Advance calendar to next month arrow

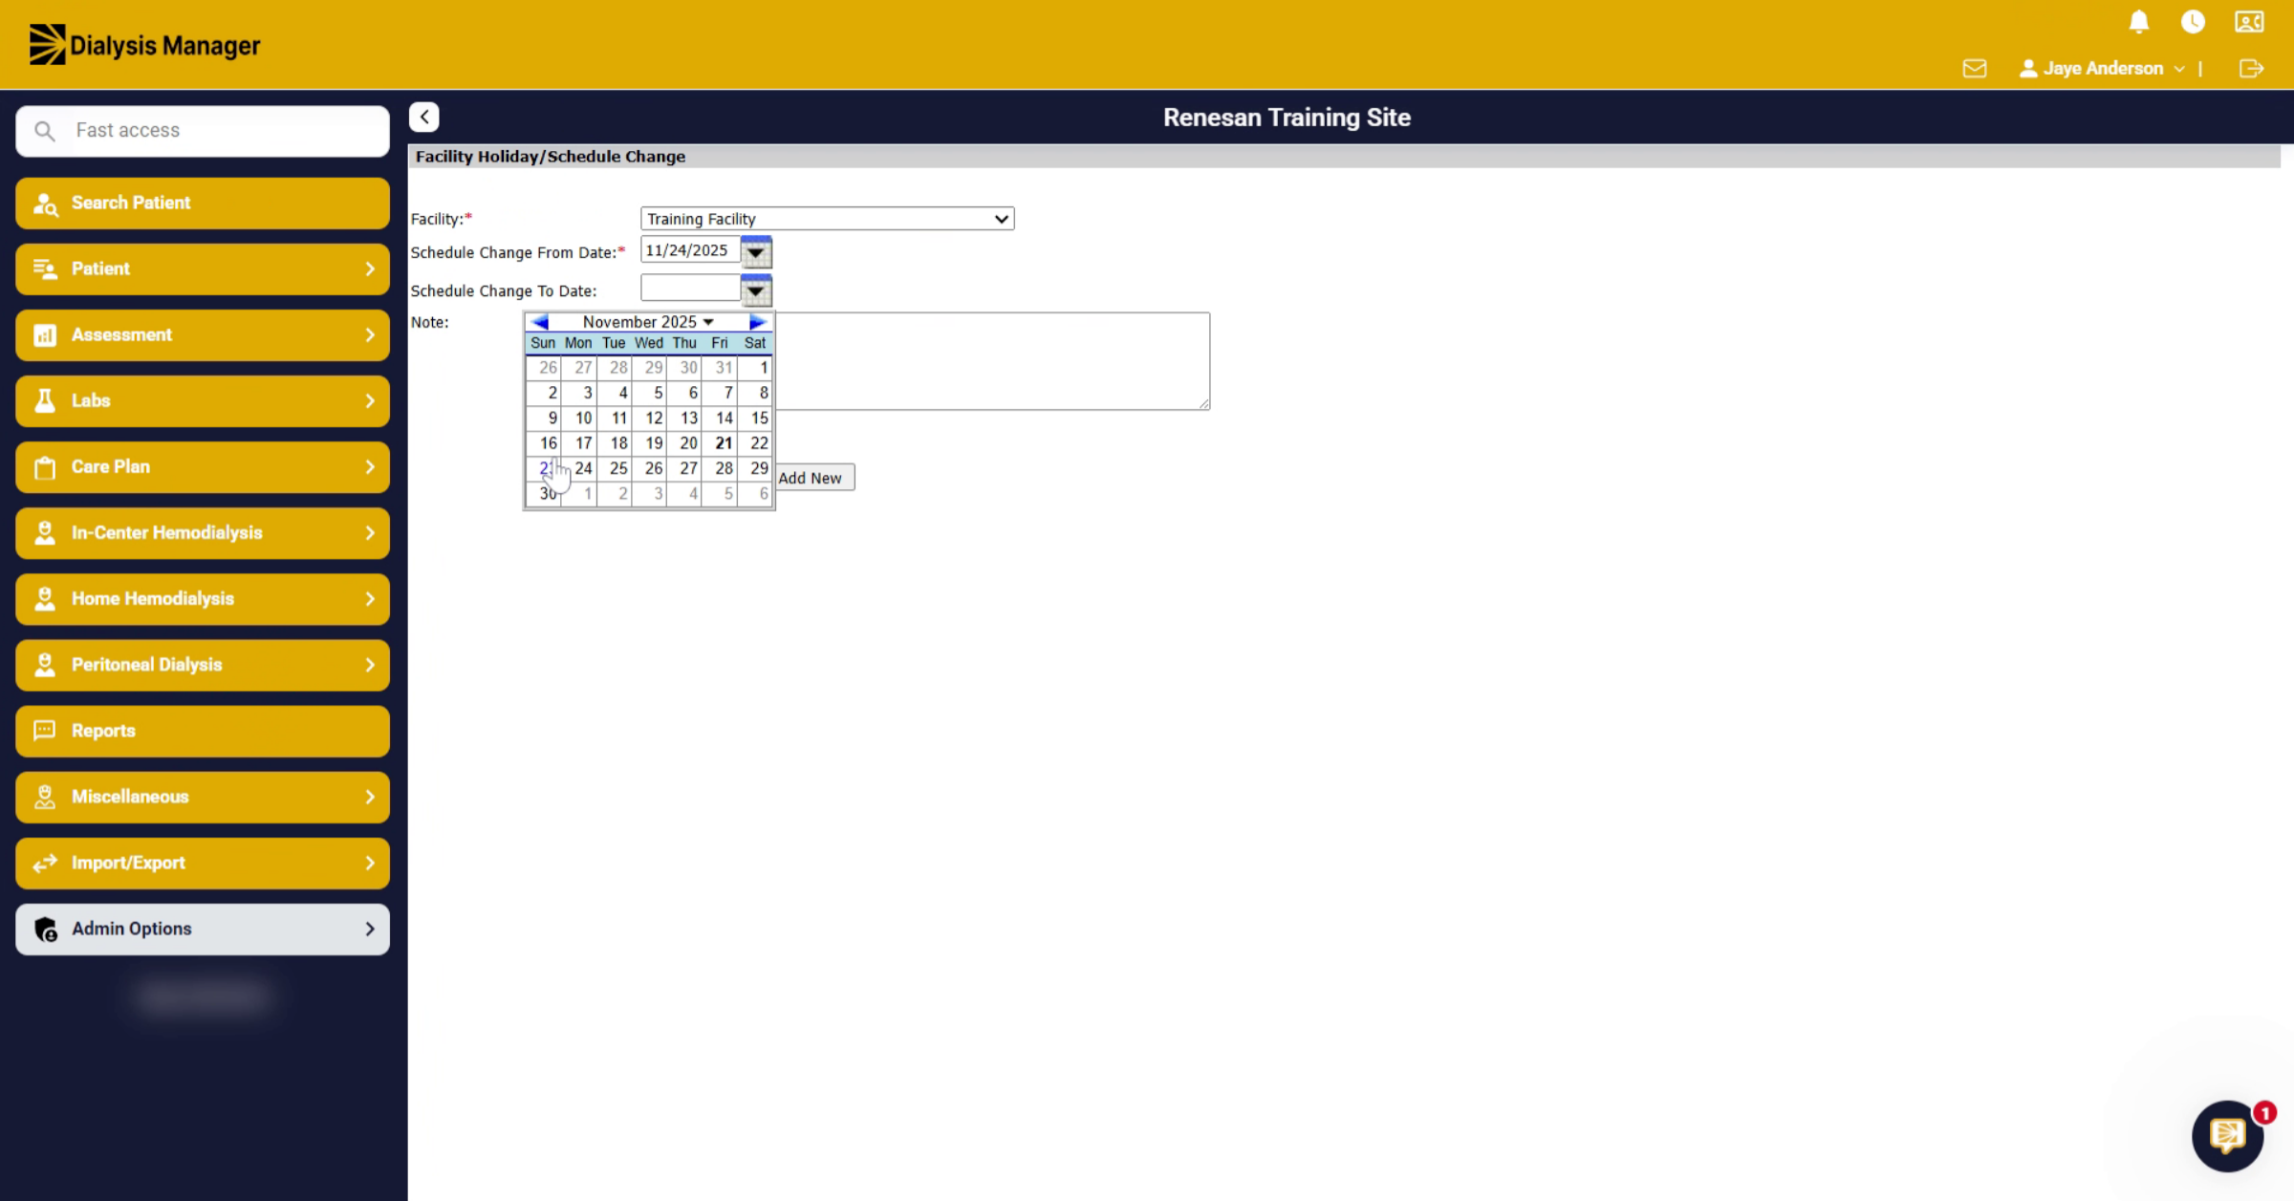click(757, 322)
